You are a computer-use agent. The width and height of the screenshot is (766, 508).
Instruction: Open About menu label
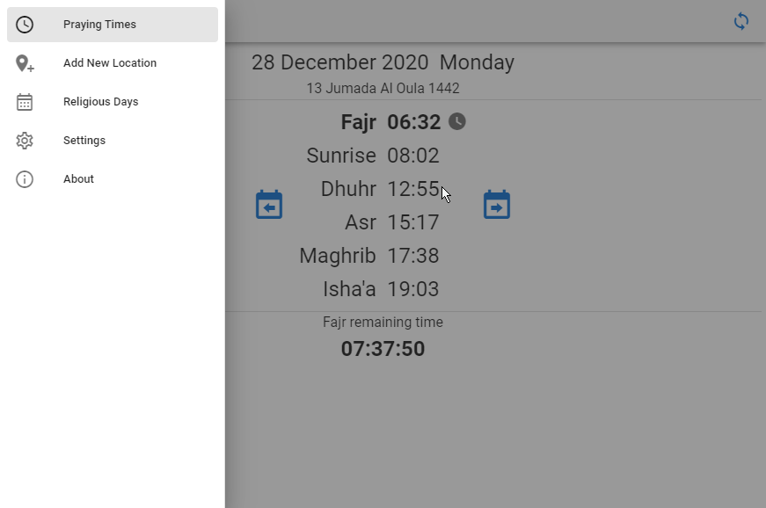78,179
